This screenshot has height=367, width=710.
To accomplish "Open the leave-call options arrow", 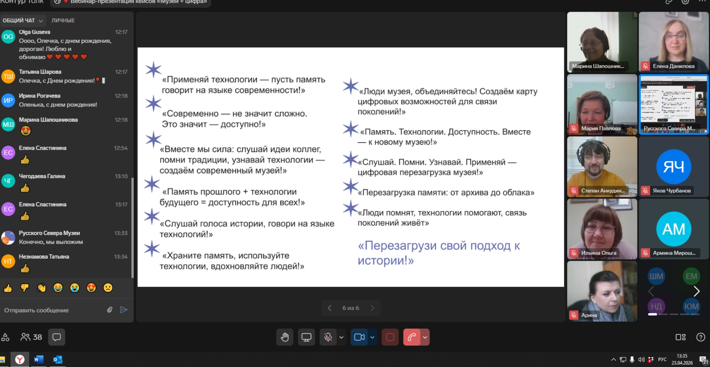I will [x=425, y=337].
